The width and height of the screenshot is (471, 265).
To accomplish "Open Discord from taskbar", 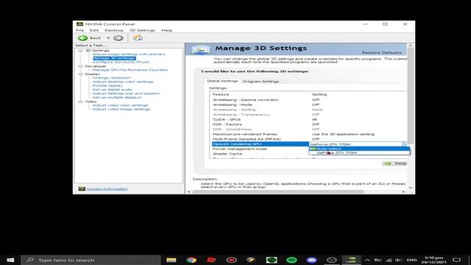I will click(312, 260).
